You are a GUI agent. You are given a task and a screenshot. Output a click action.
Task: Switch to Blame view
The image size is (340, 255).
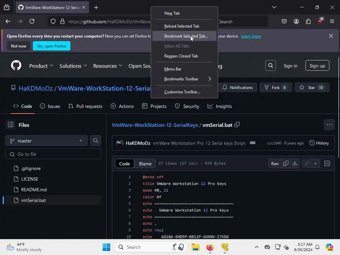tap(145, 164)
